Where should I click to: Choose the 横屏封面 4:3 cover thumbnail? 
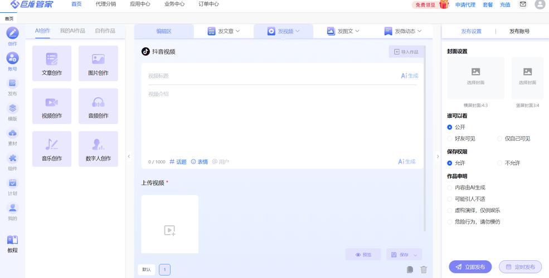(476, 78)
